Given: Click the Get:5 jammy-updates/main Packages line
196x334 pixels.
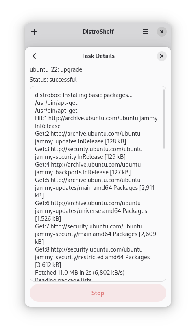Looking at the screenshot, I should [x=95, y=188].
